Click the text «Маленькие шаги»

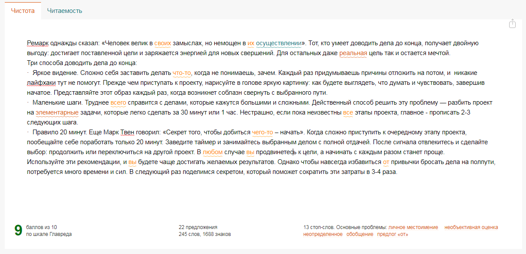[57, 103]
